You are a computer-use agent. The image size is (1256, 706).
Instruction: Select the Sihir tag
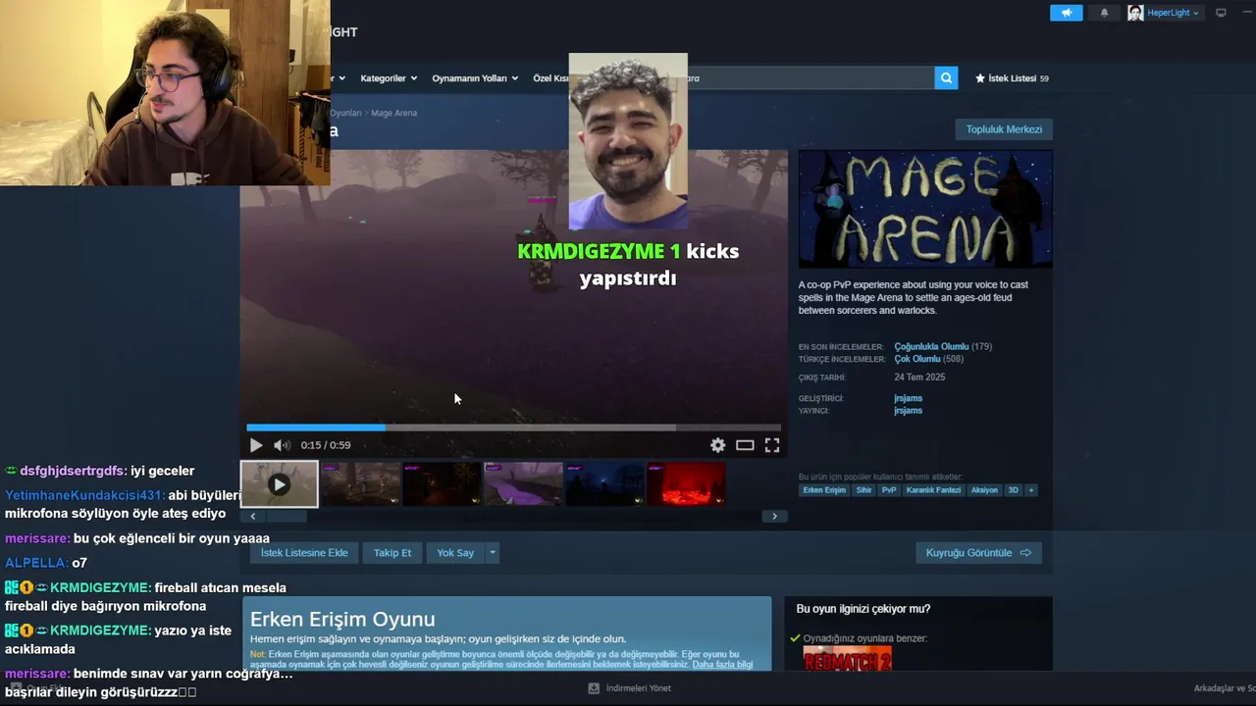pyautogui.click(x=863, y=490)
